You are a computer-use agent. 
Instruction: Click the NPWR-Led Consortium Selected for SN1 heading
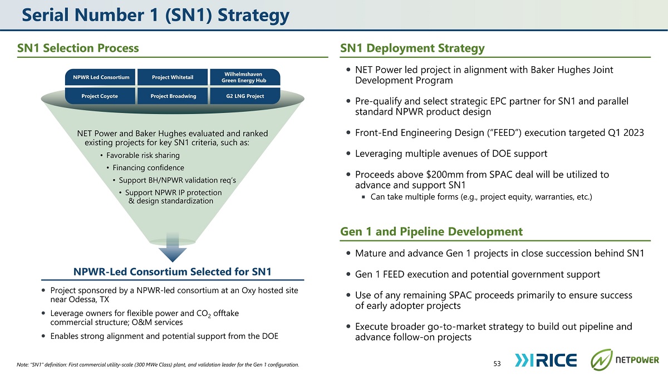click(173, 272)
